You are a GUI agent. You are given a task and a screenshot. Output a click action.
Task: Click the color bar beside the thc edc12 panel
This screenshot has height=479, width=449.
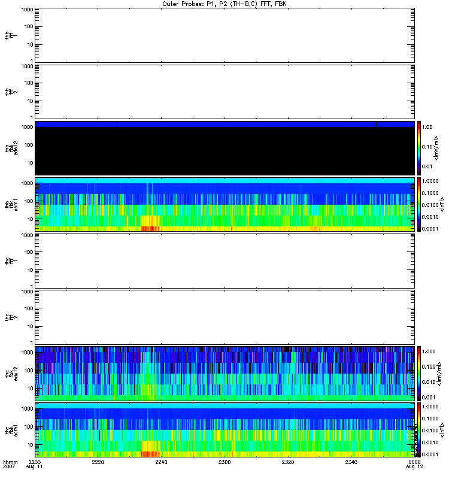click(x=419, y=374)
